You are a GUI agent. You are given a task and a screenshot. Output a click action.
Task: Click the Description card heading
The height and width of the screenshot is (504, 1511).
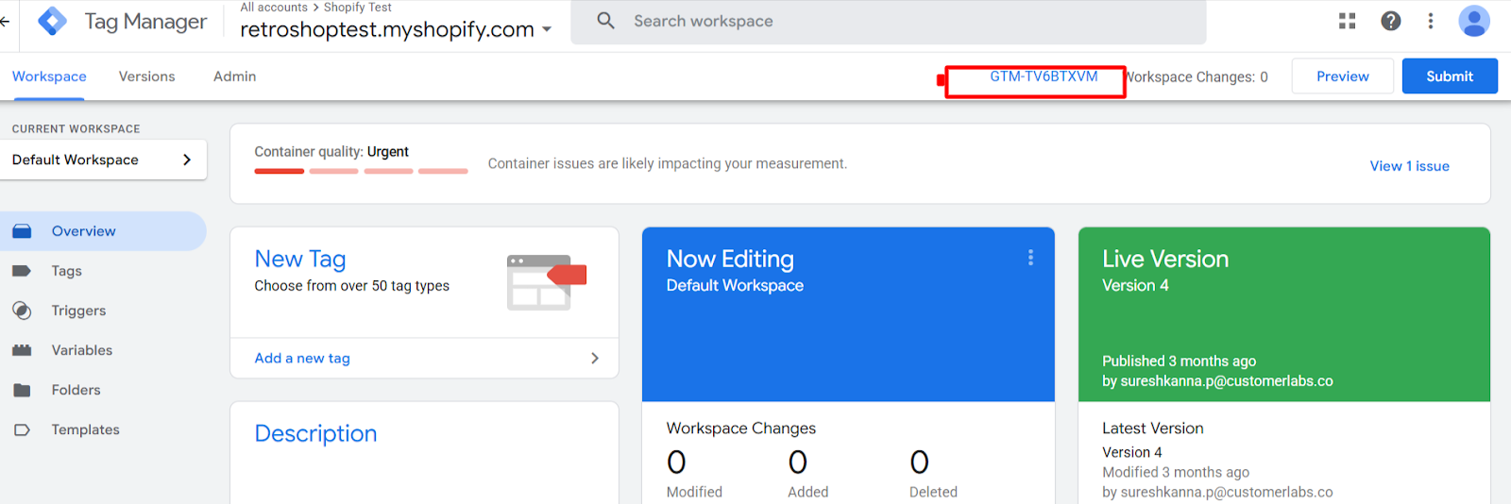(x=315, y=433)
